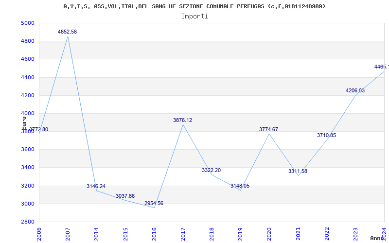Click the 2014 x-axis label

click(x=96, y=234)
